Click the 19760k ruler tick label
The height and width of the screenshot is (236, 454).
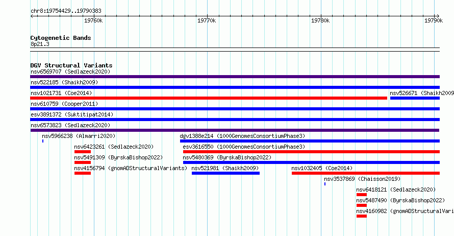(x=93, y=20)
